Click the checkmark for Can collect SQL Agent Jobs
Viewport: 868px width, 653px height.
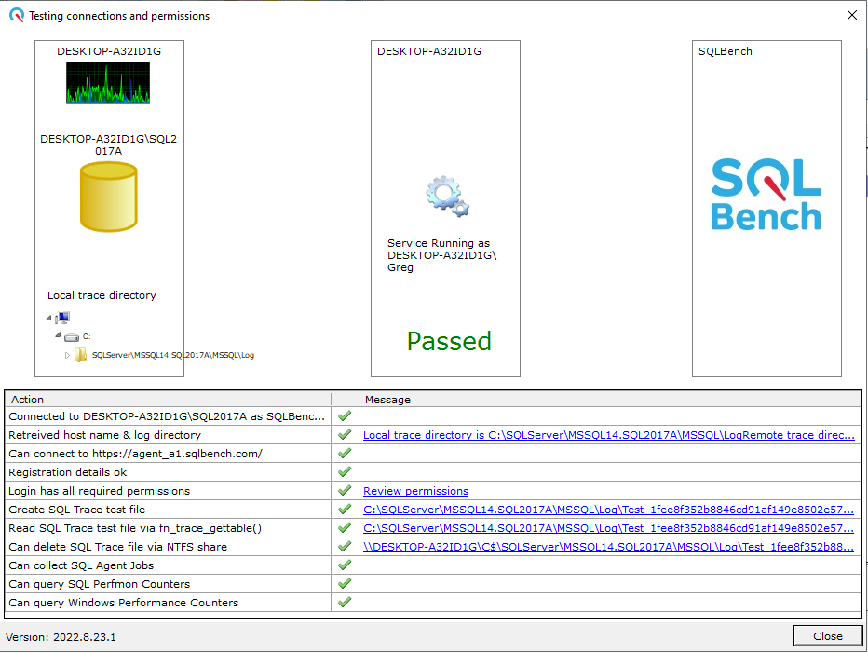[x=345, y=565]
